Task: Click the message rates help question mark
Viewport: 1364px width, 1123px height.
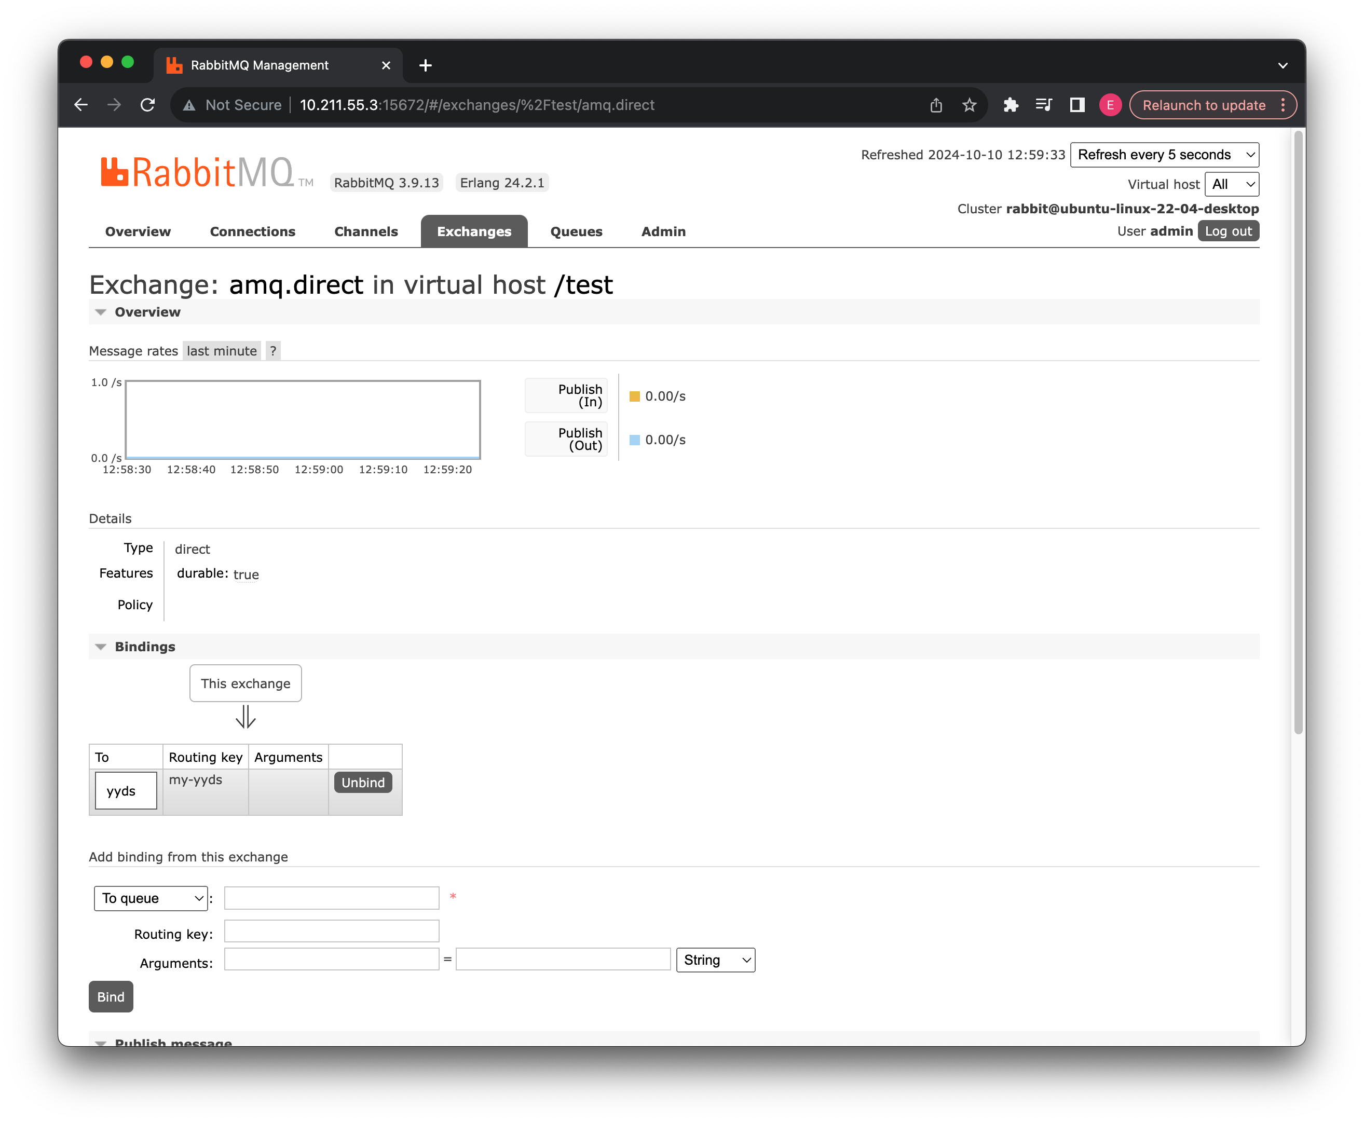Action: click(x=273, y=351)
